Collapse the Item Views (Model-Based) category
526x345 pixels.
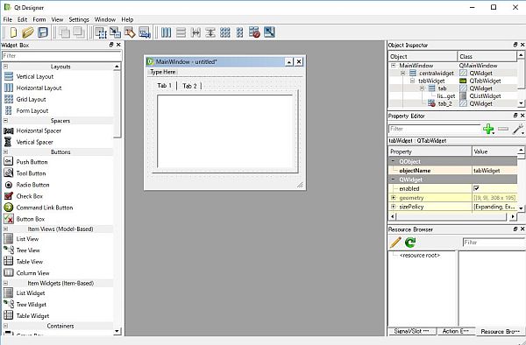click(x=6, y=229)
